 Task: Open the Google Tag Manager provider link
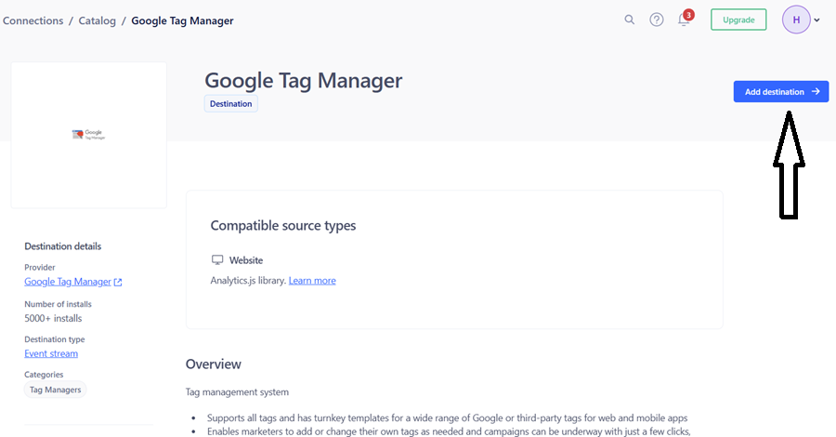[x=68, y=282]
